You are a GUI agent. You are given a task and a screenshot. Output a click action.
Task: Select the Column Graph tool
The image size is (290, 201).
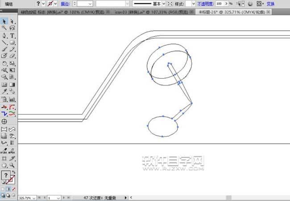pyautogui.click(x=12, y=99)
